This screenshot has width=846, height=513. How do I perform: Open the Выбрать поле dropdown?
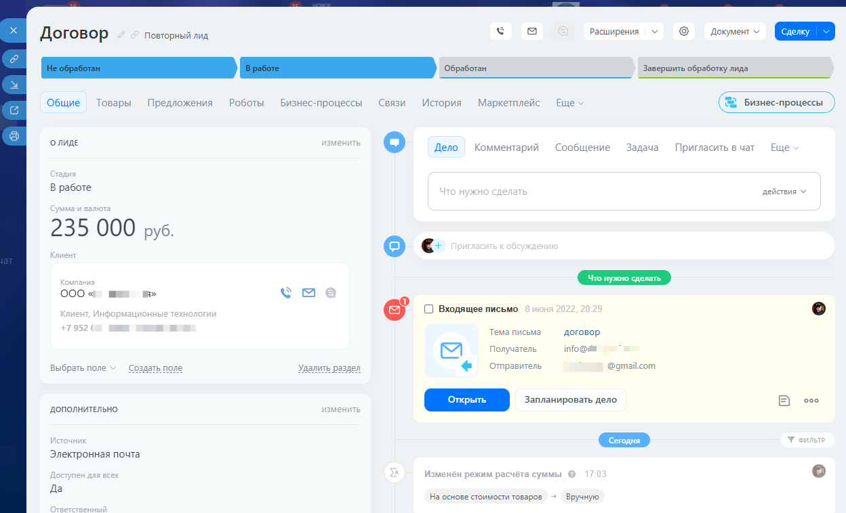click(x=83, y=368)
